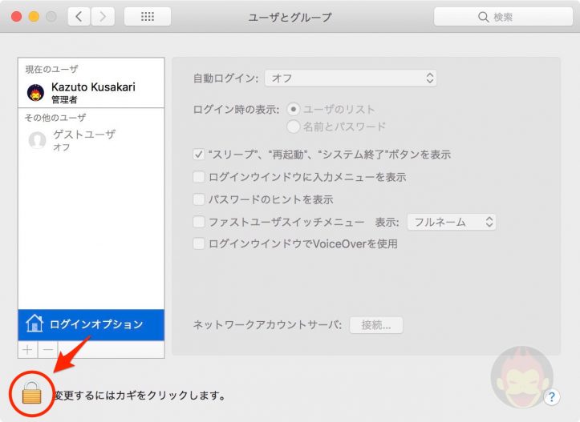Check パスワードのヒントを表示
Viewport: 580px width, 422px height.
tap(199, 199)
